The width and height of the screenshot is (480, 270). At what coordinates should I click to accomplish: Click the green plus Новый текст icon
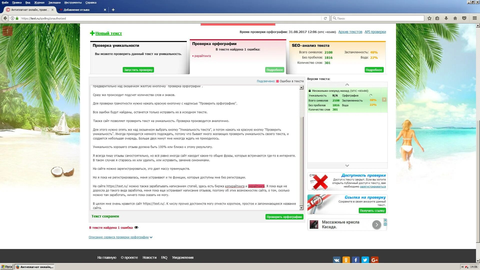pos(92,33)
